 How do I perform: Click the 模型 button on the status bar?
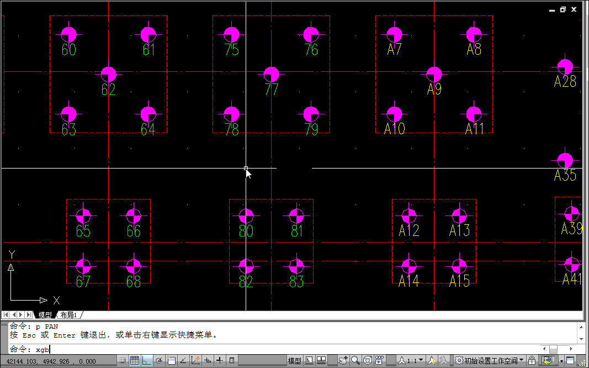pyautogui.click(x=295, y=360)
